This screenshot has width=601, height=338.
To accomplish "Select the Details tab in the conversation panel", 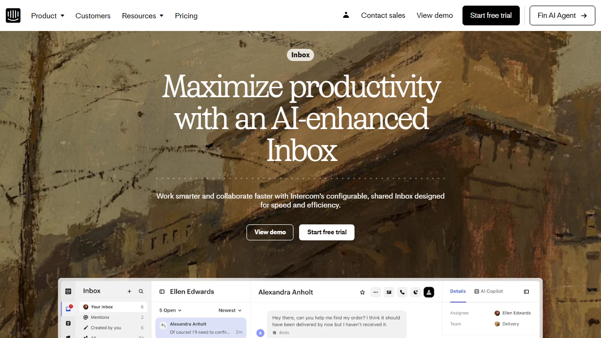I will (458, 291).
